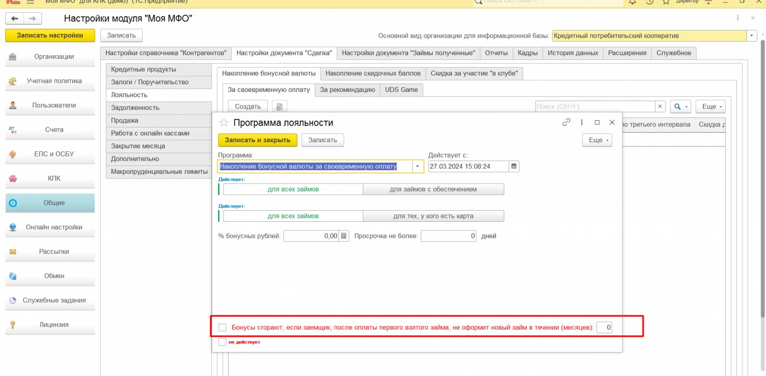Open settings page three-dot menu
This screenshot has width=766, height=376.
pyautogui.click(x=738, y=18)
